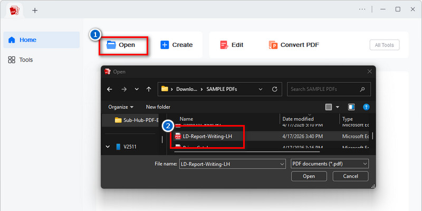Go forward in the Open dialog
Image resolution: width=422 pixels, height=211 pixels.
(x=124, y=89)
